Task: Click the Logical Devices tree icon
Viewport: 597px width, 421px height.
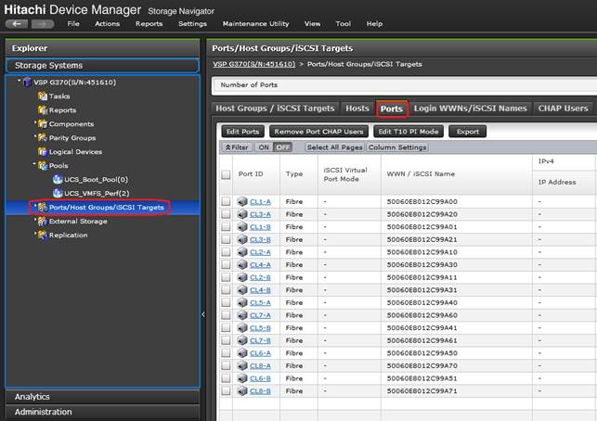Action: 43,152
